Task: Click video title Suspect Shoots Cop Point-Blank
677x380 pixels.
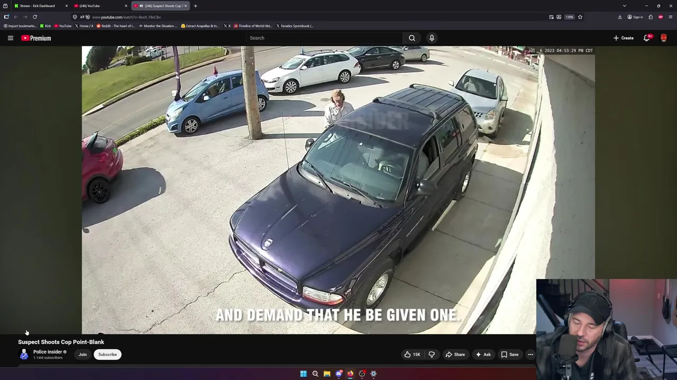Action: pyautogui.click(x=61, y=342)
